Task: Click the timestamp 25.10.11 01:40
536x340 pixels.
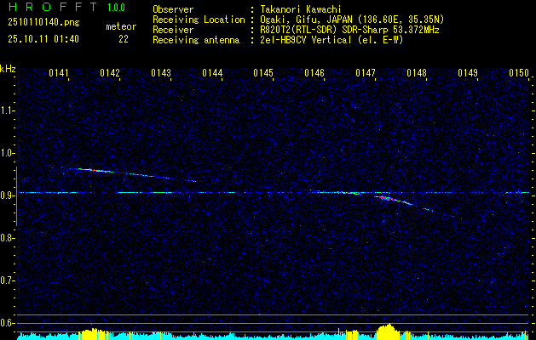Action: [x=43, y=39]
